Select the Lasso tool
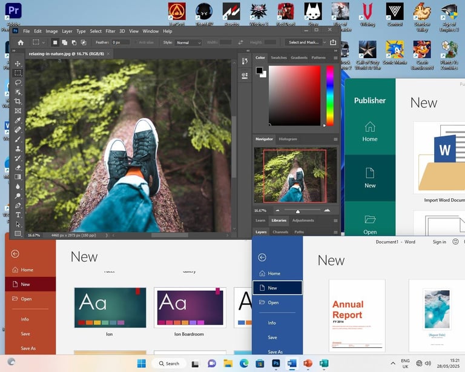 (18, 82)
